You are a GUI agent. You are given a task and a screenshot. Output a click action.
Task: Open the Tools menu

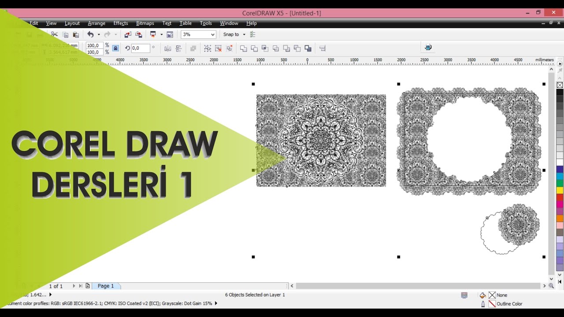206,23
